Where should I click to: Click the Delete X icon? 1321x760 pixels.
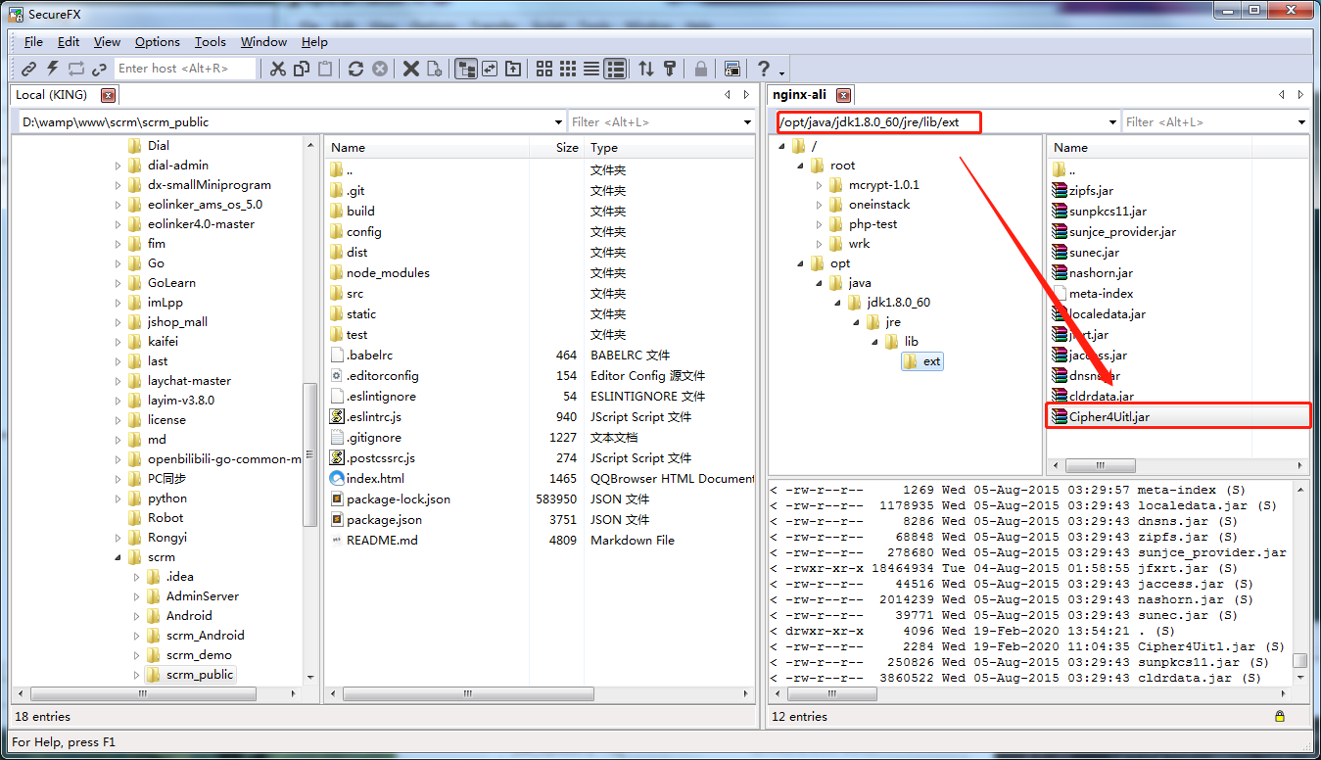pyautogui.click(x=411, y=69)
